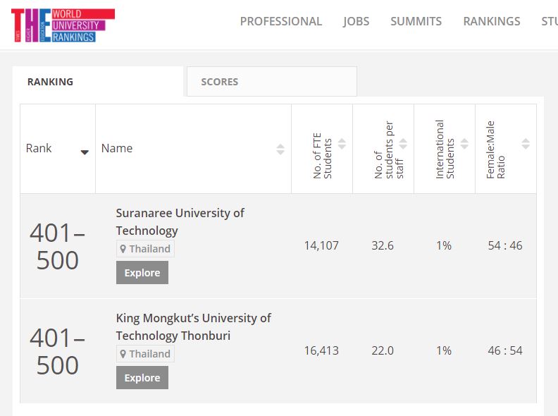Sort by No. of students per staff arrows
The image size is (558, 416).
[x=403, y=144]
